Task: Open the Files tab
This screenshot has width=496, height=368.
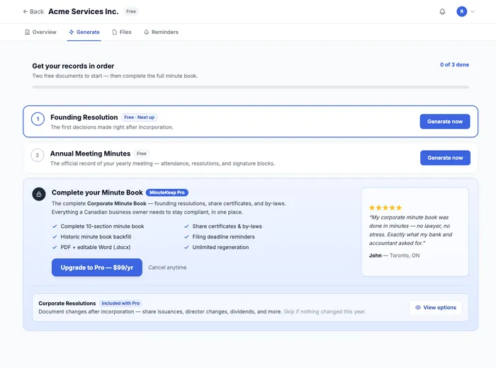Action: (x=122, y=33)
